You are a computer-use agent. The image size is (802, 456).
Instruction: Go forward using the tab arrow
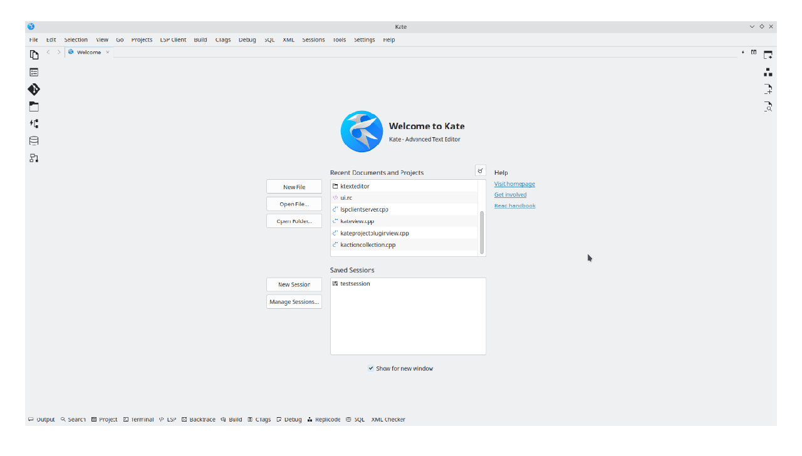tap(59, 52)
